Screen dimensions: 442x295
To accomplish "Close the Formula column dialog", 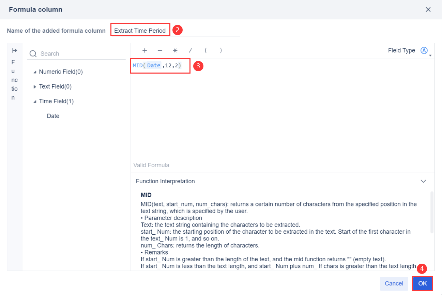I will coord(428,10).
